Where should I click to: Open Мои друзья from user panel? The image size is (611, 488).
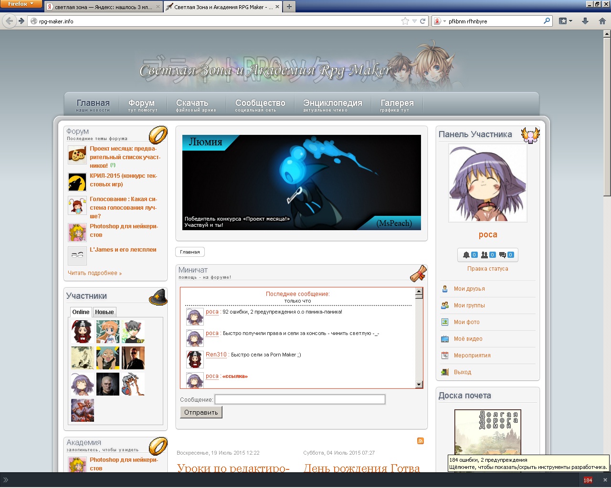point(469,289)
